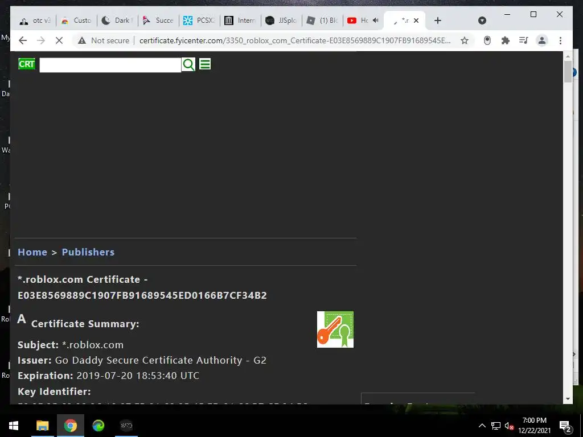The width and height of the screenshot is (583, 437).
Task: Click the Expiration 2019-07-20 date text
Action: tap(109, 376)
